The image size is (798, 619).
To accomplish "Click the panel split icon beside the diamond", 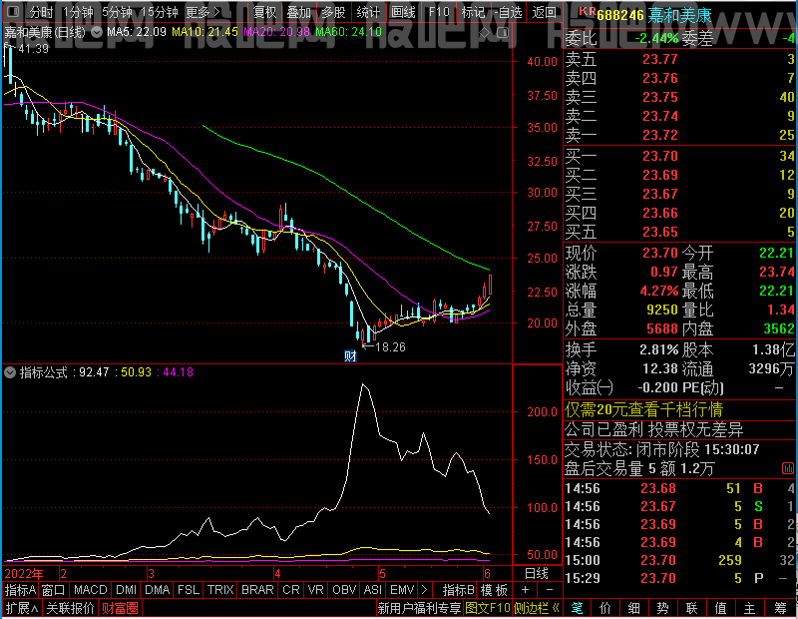I will [503, 33].
